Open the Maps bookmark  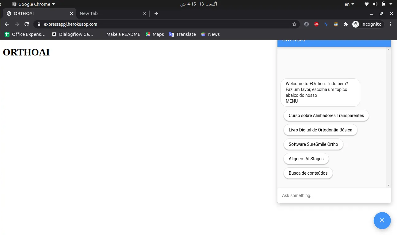[155, 34]
